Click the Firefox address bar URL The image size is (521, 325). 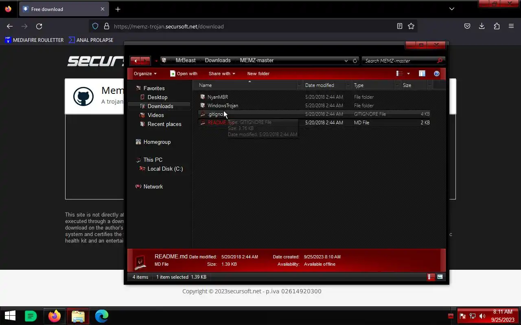pyautogui.click(x=169, y=26)
